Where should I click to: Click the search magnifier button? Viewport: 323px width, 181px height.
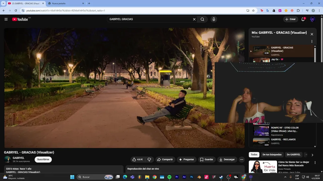[202, 19]
